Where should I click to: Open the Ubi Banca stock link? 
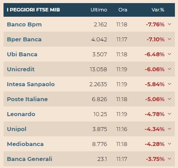[x=22, y=55]
